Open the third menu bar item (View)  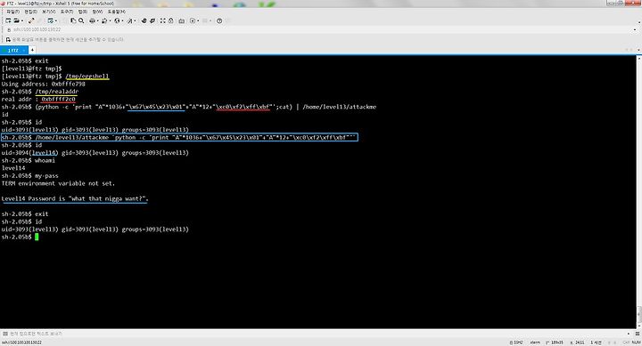pos(49,12)
